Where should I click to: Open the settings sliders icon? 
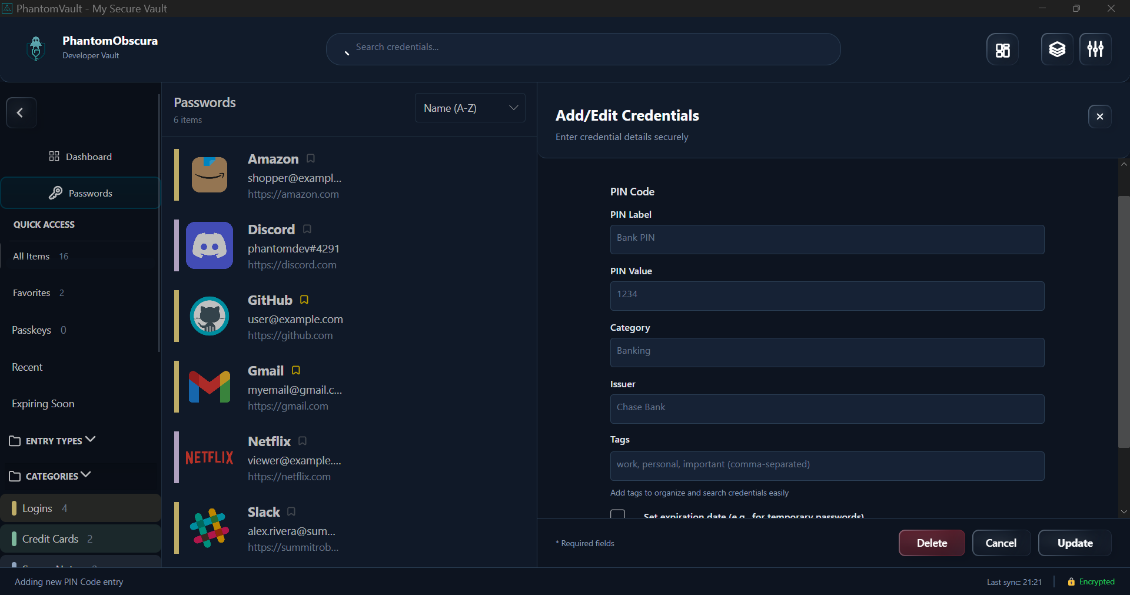point(1095,49)
